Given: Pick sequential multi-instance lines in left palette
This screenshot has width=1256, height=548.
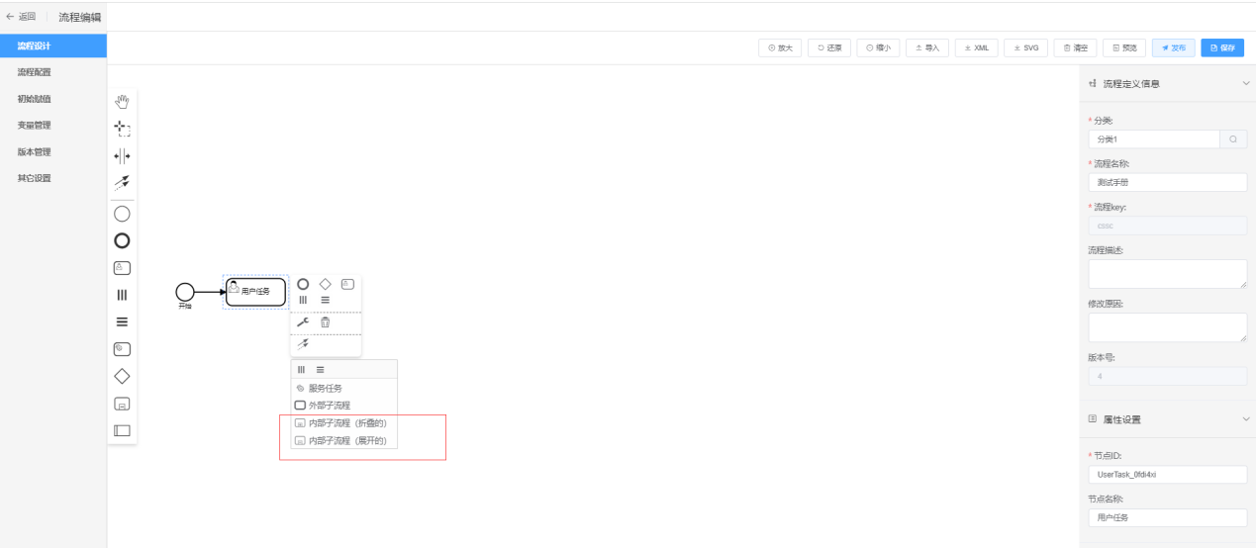Looking at the screenshot, I should (x=123, y=321).
